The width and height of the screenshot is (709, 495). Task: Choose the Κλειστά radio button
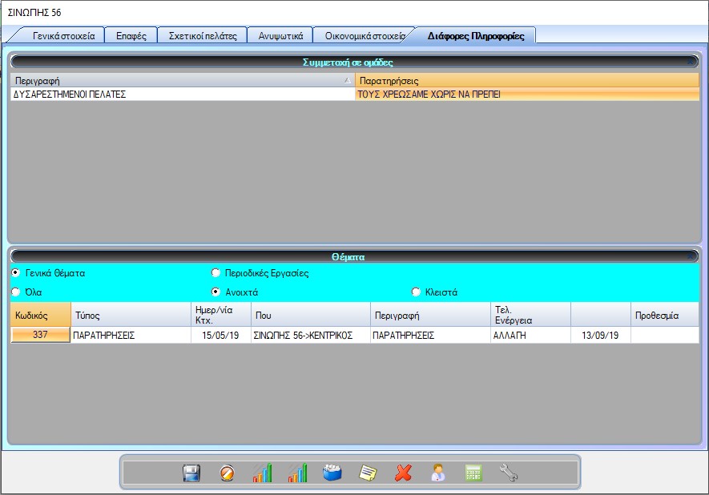(x=416, y=292)
